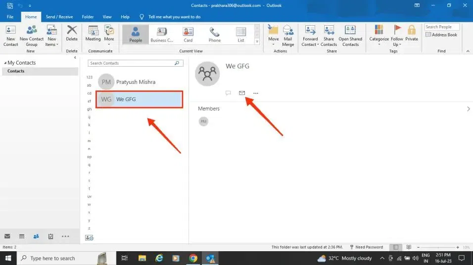Jump to contacts under '123'

(89, 77)
